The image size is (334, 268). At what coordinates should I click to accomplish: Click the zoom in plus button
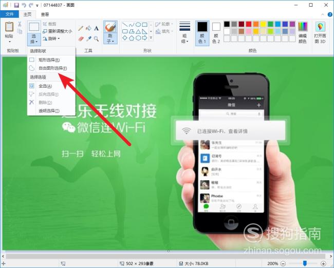[x=323, y=263]
